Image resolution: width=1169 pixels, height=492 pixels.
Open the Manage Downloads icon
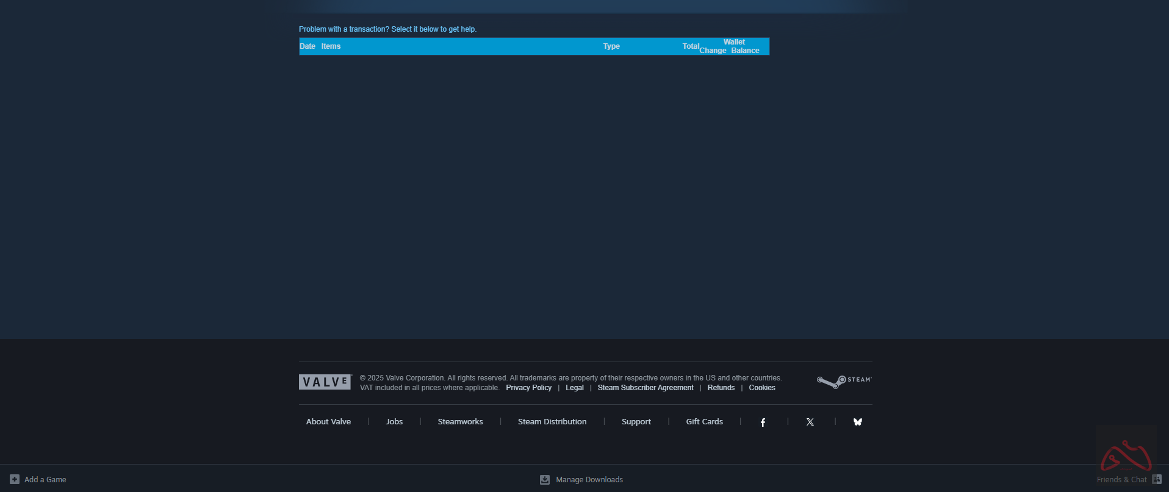click(x=545, y=480)
